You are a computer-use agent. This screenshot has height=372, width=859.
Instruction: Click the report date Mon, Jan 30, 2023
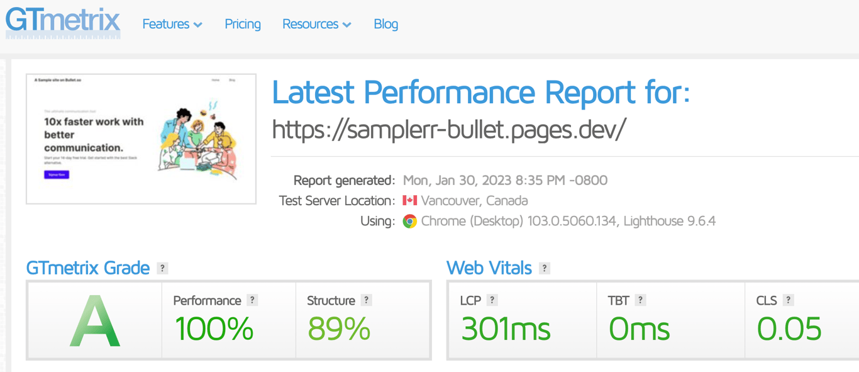[458, 180]
